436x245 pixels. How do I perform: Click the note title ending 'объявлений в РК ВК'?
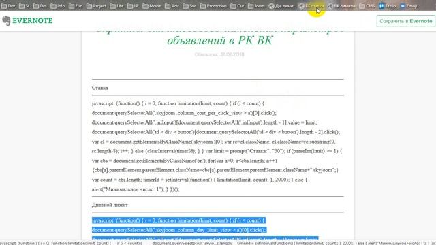click(219, 41)
